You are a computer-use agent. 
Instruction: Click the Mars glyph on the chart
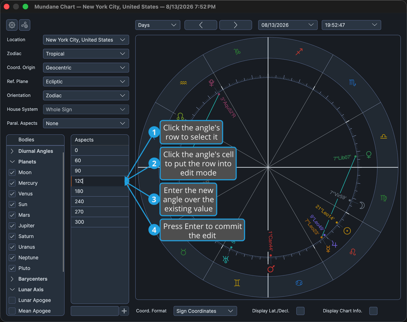point(271,269)
